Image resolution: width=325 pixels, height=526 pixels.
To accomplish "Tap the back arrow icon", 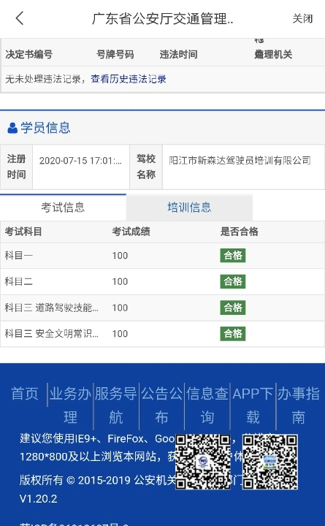I will (20, 18).
